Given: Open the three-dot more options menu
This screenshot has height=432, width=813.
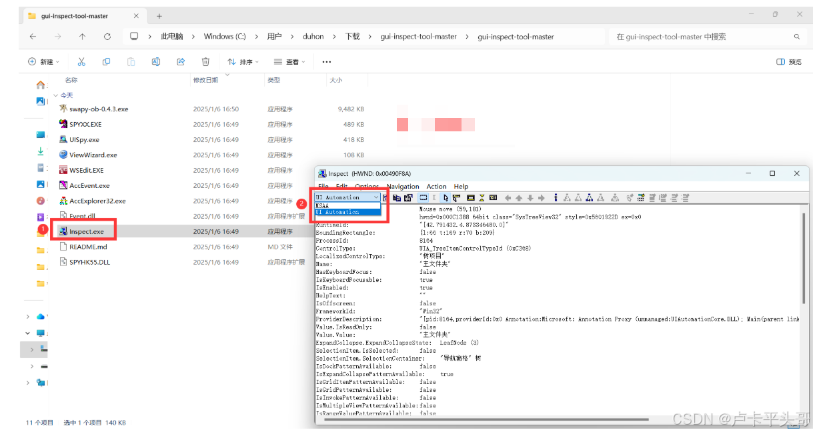Looking at the screenshot, I should [326, 61].
